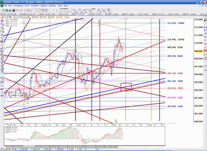
Task: Click the red trend line draw icon
Action: 2,17
